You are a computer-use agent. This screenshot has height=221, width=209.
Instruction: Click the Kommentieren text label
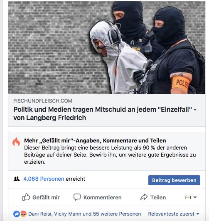tap(103, 197)
